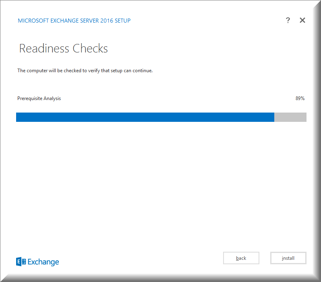Click the install button

point(288,258)
